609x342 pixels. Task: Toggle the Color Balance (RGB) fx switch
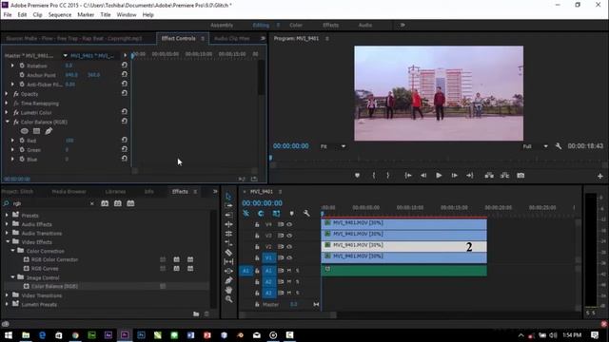click(x=16, y=122)
